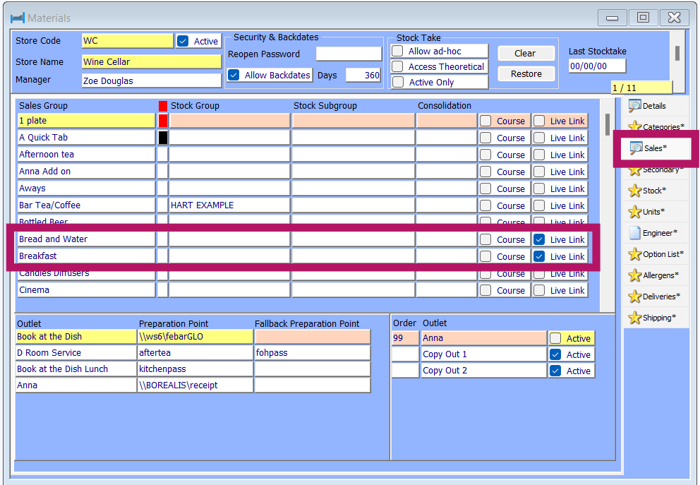
Task: Untick Active for Copy Out 2
Action: (x=555, y=371)
